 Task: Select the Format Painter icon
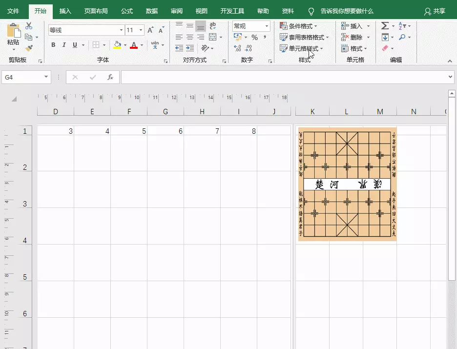(29, 49)
